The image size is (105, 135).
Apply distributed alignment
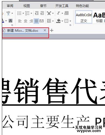[x=42, y=21]
